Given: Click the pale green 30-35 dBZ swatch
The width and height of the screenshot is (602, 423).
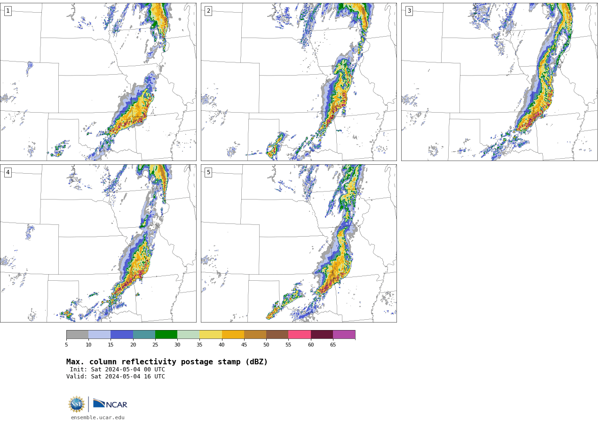Looking at the screenshot, I should pyautogui.click(x=188, y=334).
